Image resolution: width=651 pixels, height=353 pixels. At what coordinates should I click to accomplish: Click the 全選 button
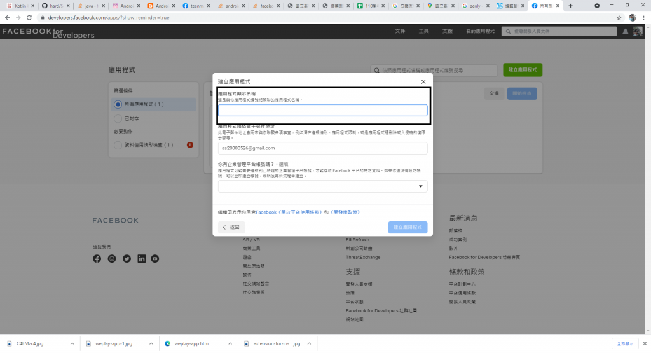(494, 93)
